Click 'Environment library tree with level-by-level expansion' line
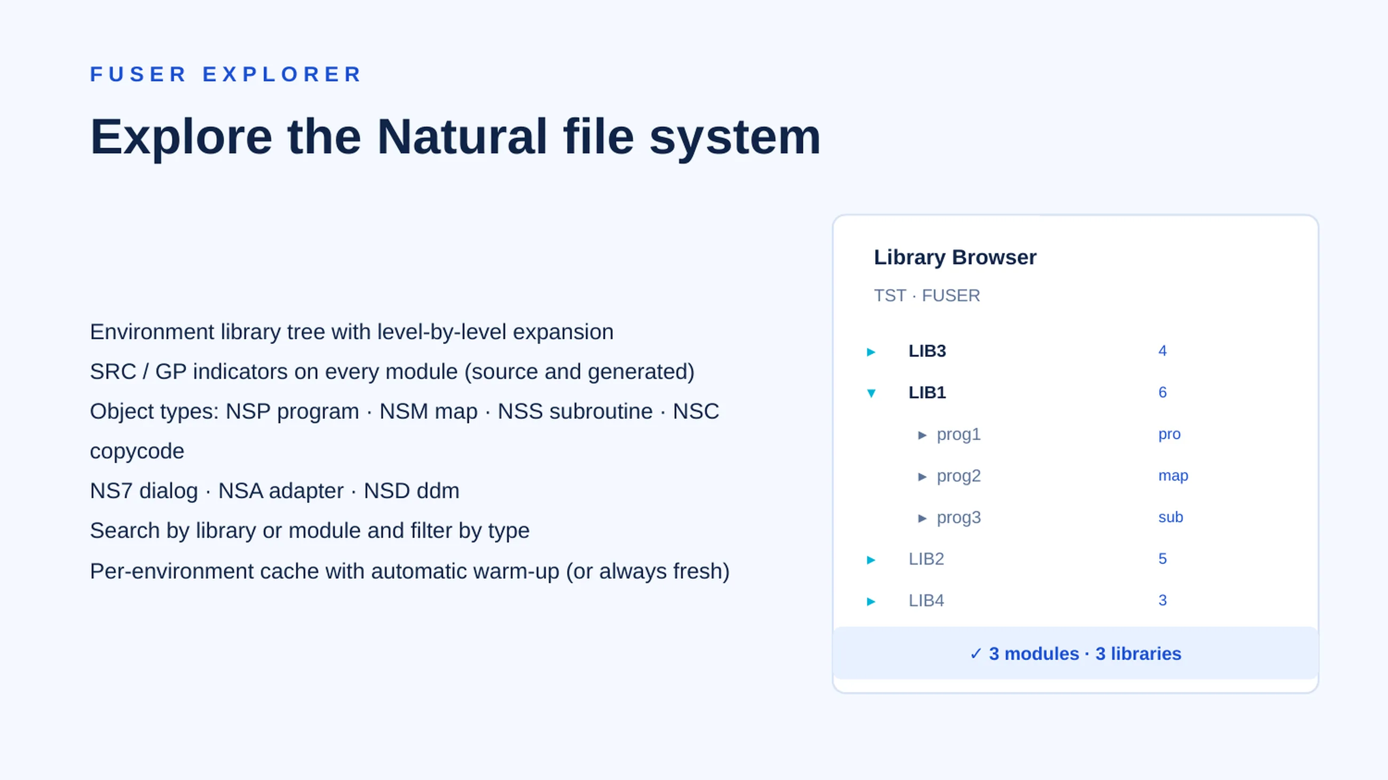Screen dimensions: 1388x780 click(x=351, y=332)
